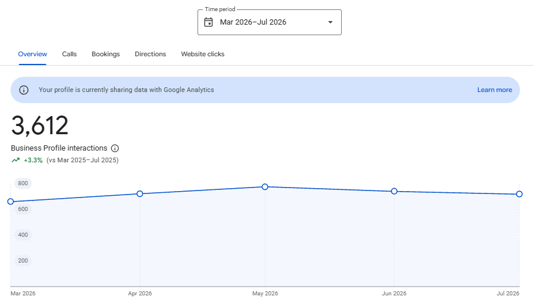
Task: View the Website clicks tab
Action: (x=203, y=54)
